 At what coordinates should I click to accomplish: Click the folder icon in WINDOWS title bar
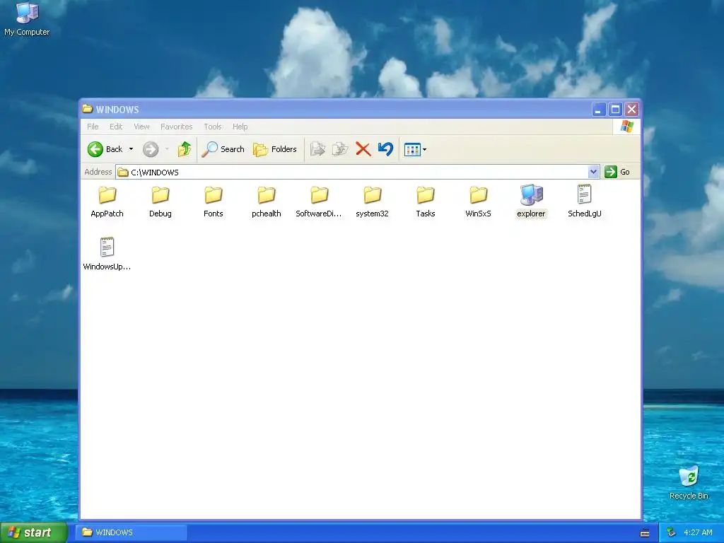(x=87, y=109)
